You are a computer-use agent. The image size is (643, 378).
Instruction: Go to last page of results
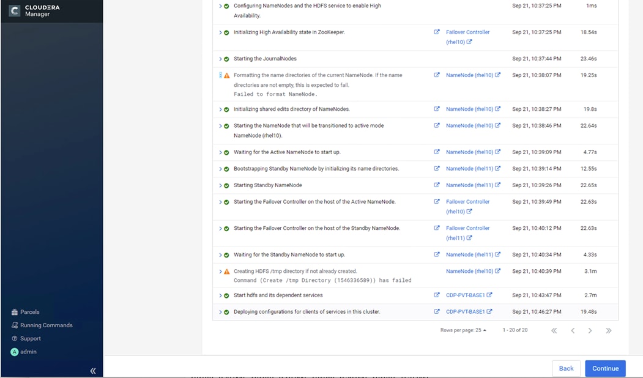coord(609,330)
